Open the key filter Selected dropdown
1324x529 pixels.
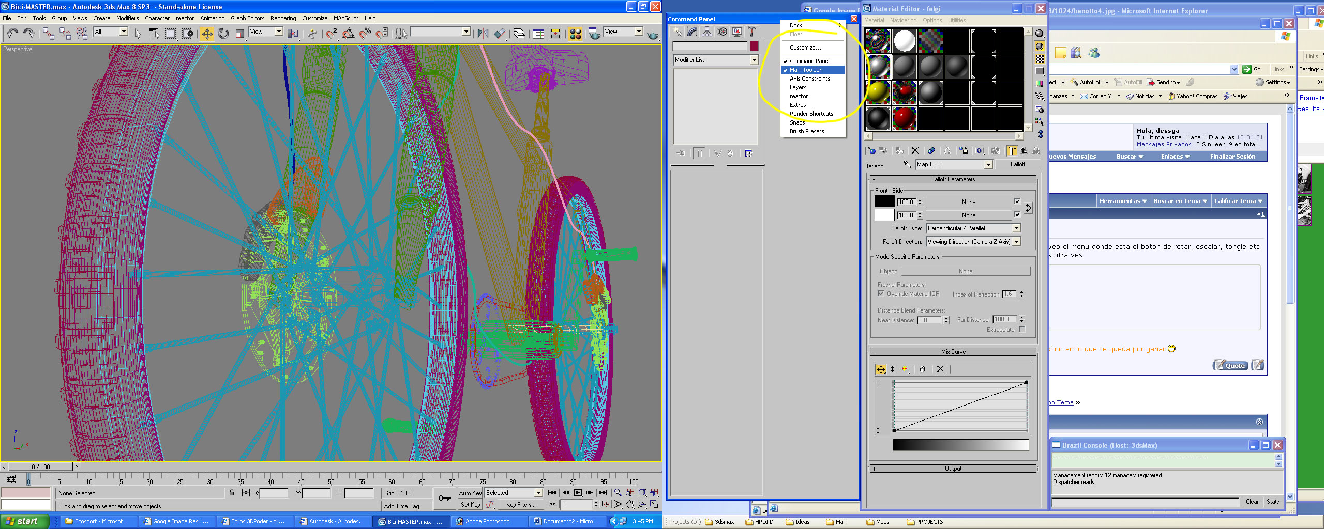[x=513, y=493]
